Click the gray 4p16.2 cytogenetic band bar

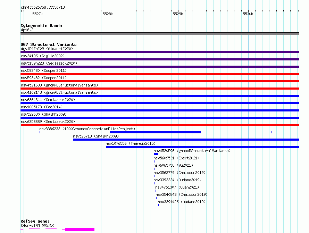[160, 34]
